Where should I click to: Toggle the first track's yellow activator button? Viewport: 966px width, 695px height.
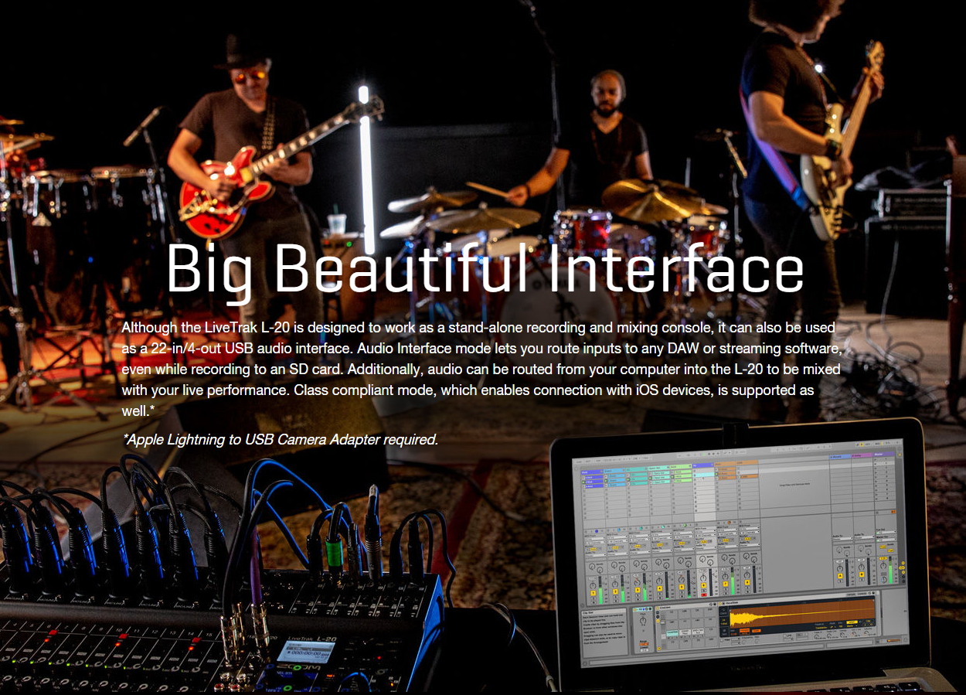pos(593,593)
